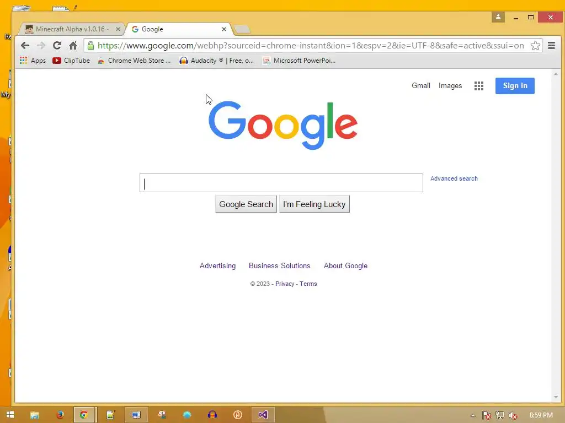Image resolution: width=565 pixels, height=423 pixels.
Task: Focus the Google search text box
Action: pyautogui.click(x=281, y=183)
